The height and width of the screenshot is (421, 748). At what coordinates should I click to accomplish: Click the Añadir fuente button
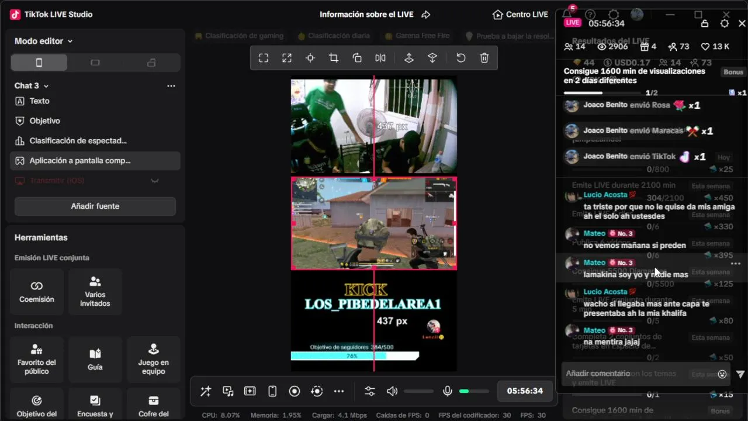click(95, 206)
